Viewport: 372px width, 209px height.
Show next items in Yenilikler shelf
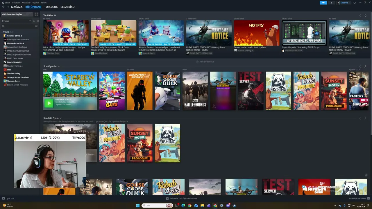click(x=365, y=15)
